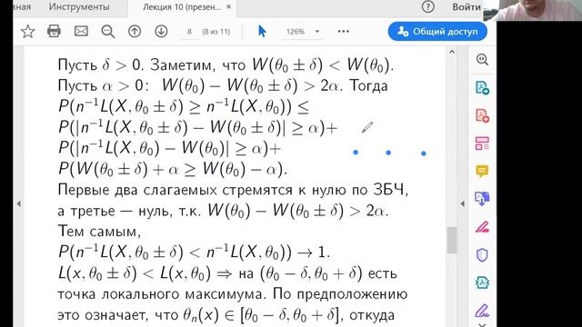Image resolution: width=582 pixels, height=327 pixels.
Task: Click the Общий доступ share button
Action: click(x=437, y=32)
